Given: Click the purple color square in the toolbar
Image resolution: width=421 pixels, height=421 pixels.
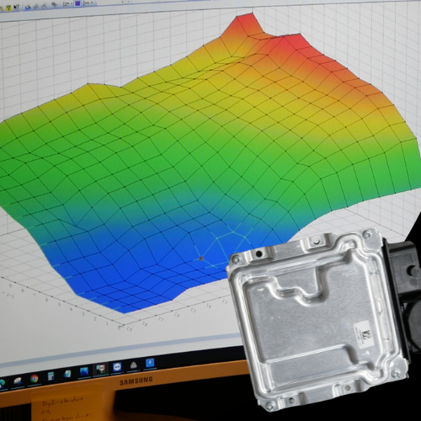Looking at the screenshot, I should tap(77, 3).
